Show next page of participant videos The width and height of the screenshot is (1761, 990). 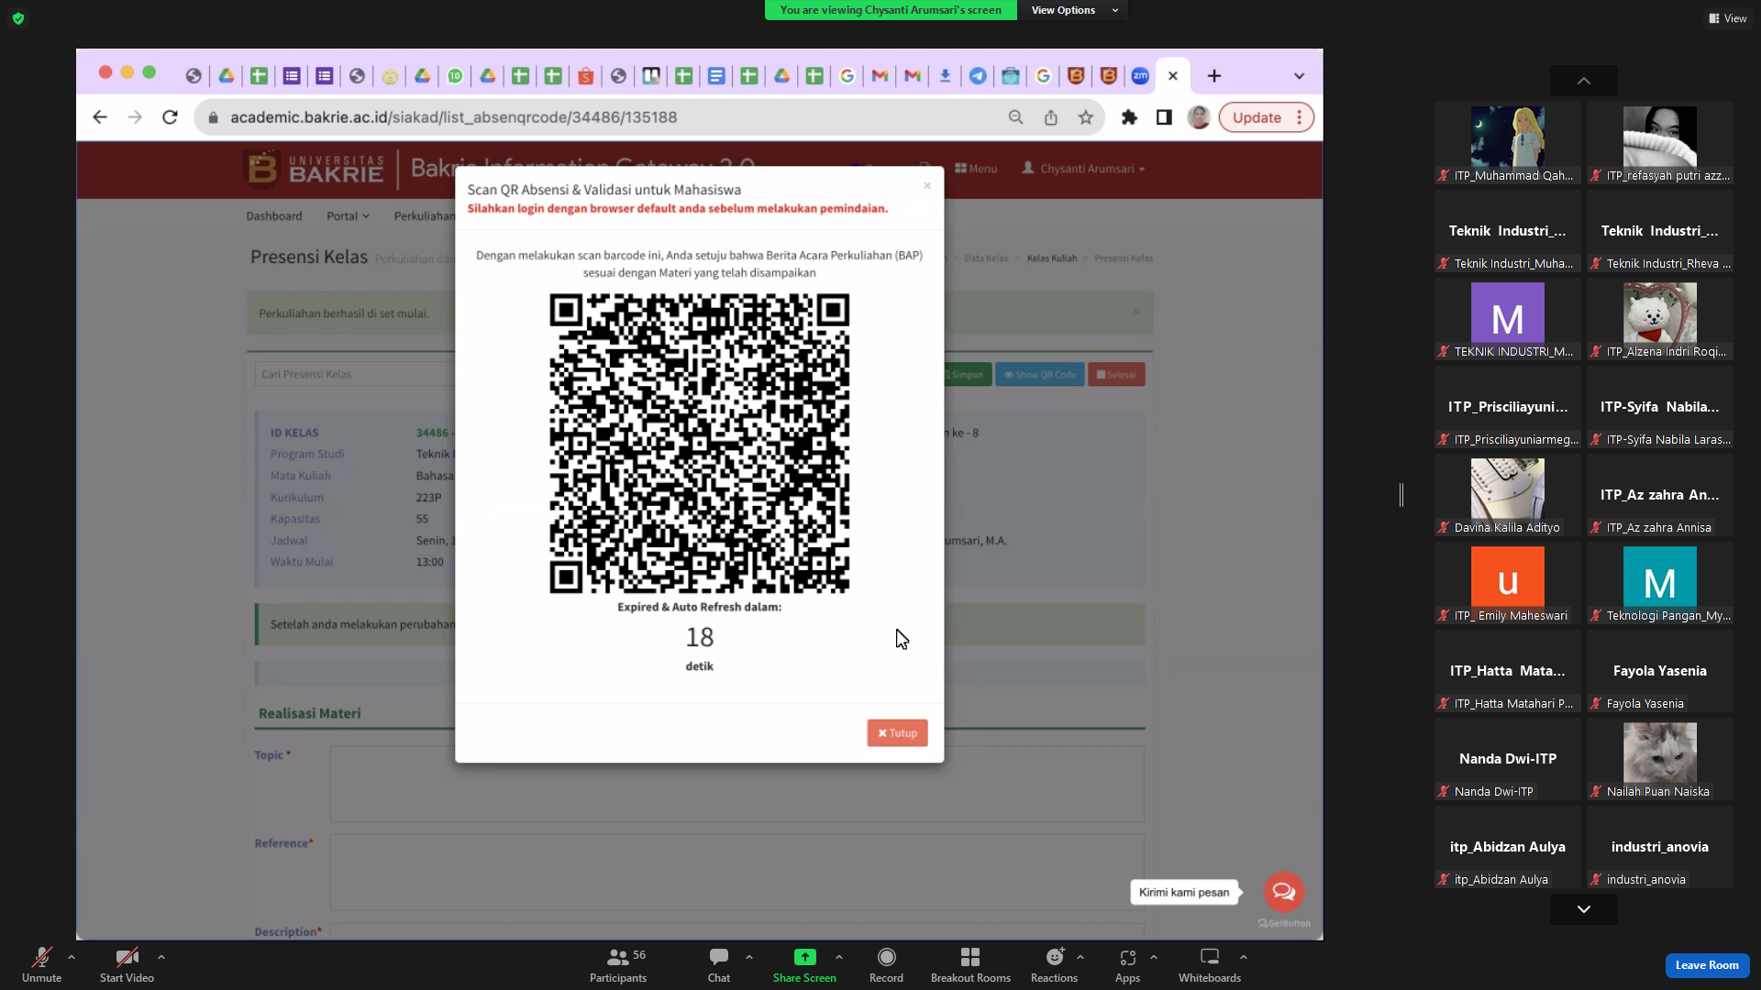[1584, 909]
